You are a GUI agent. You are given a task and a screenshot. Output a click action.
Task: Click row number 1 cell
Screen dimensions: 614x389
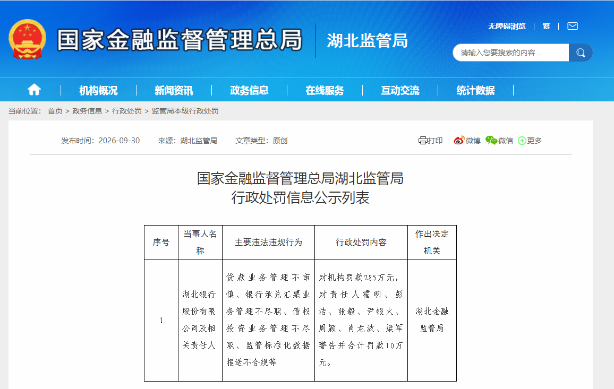(x=161, y=320)
